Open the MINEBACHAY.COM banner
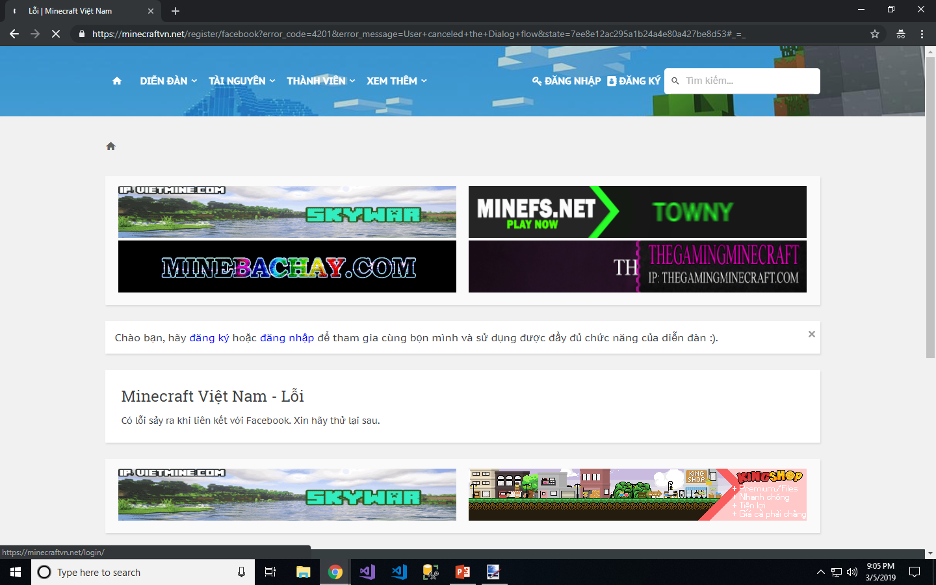 (287, 266)
